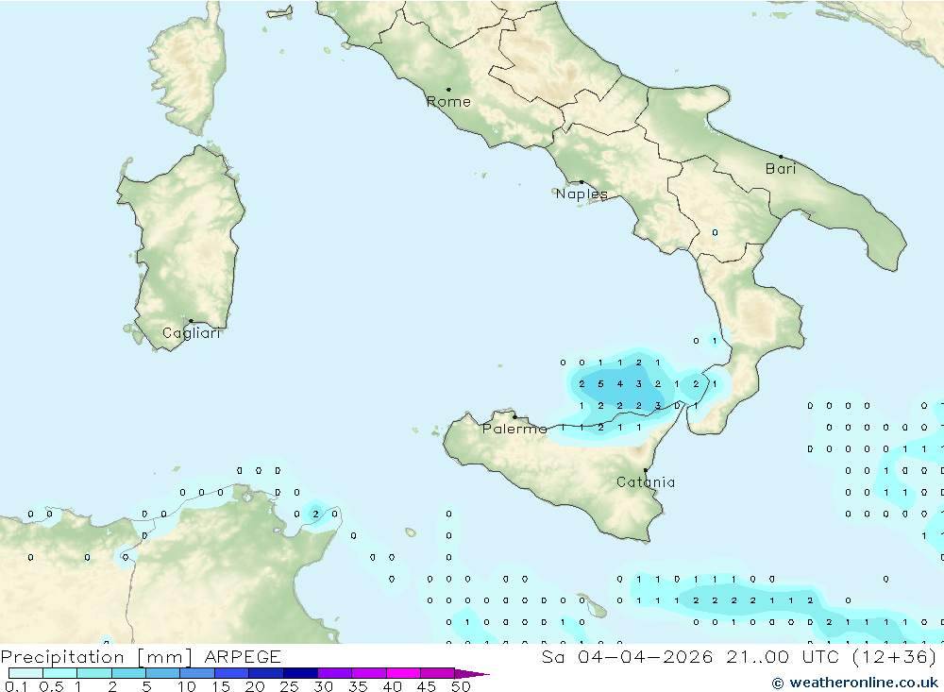This screenshot has width=944, height=692.
Task: Click the Palermo city label
Action: pyautogui.click(x=514, y=429)
